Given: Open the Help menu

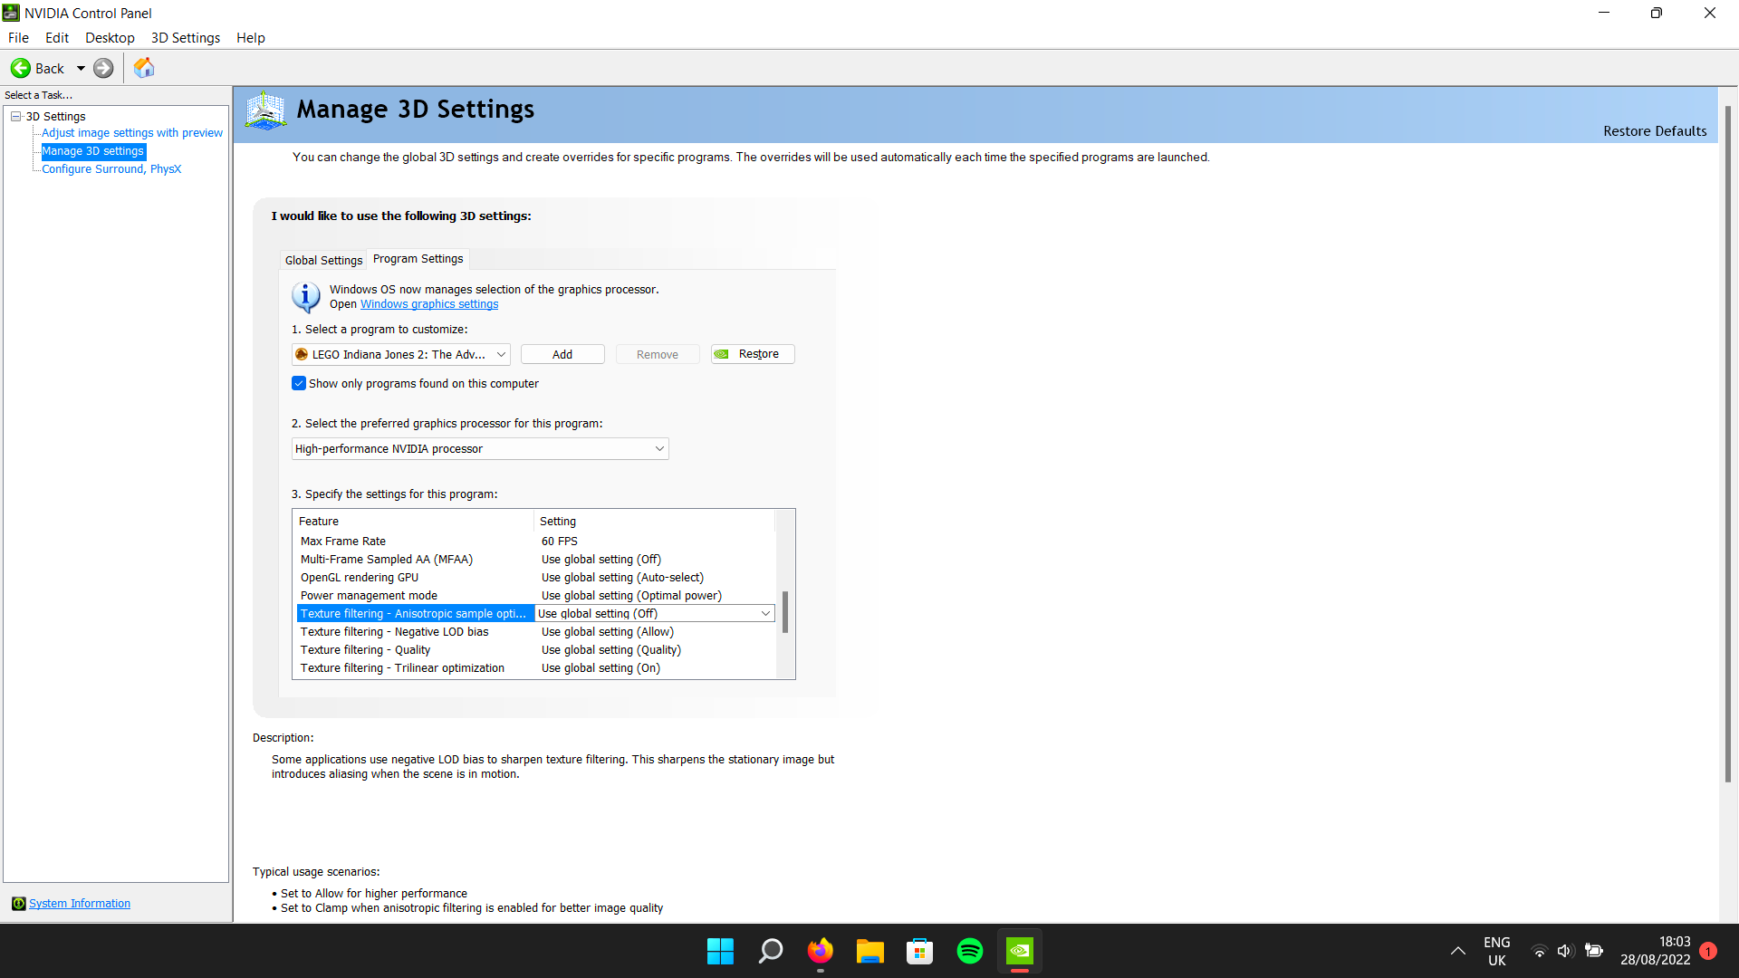Looking at the screenshot, I should [251, 38].
